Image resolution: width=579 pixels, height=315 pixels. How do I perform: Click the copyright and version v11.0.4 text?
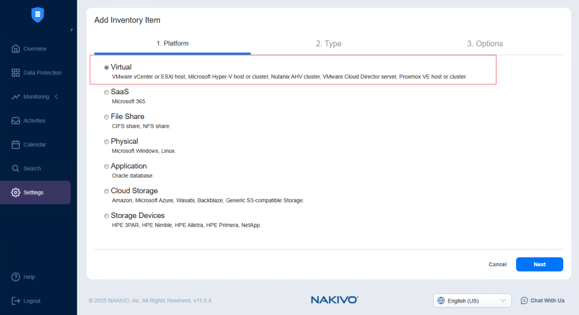150,301
